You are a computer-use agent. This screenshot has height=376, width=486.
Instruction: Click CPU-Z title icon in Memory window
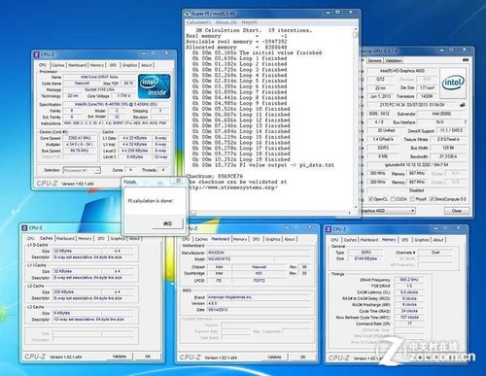[329, 229]
